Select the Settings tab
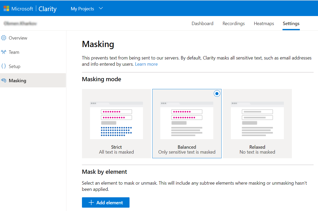This screenshot has height=211, width=318. click(291, 24)
